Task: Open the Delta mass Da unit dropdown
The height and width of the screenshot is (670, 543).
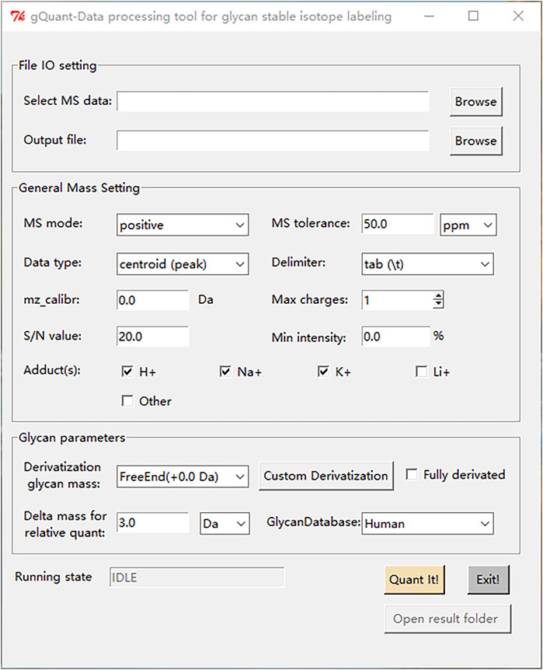Action: tap(225, 523)
